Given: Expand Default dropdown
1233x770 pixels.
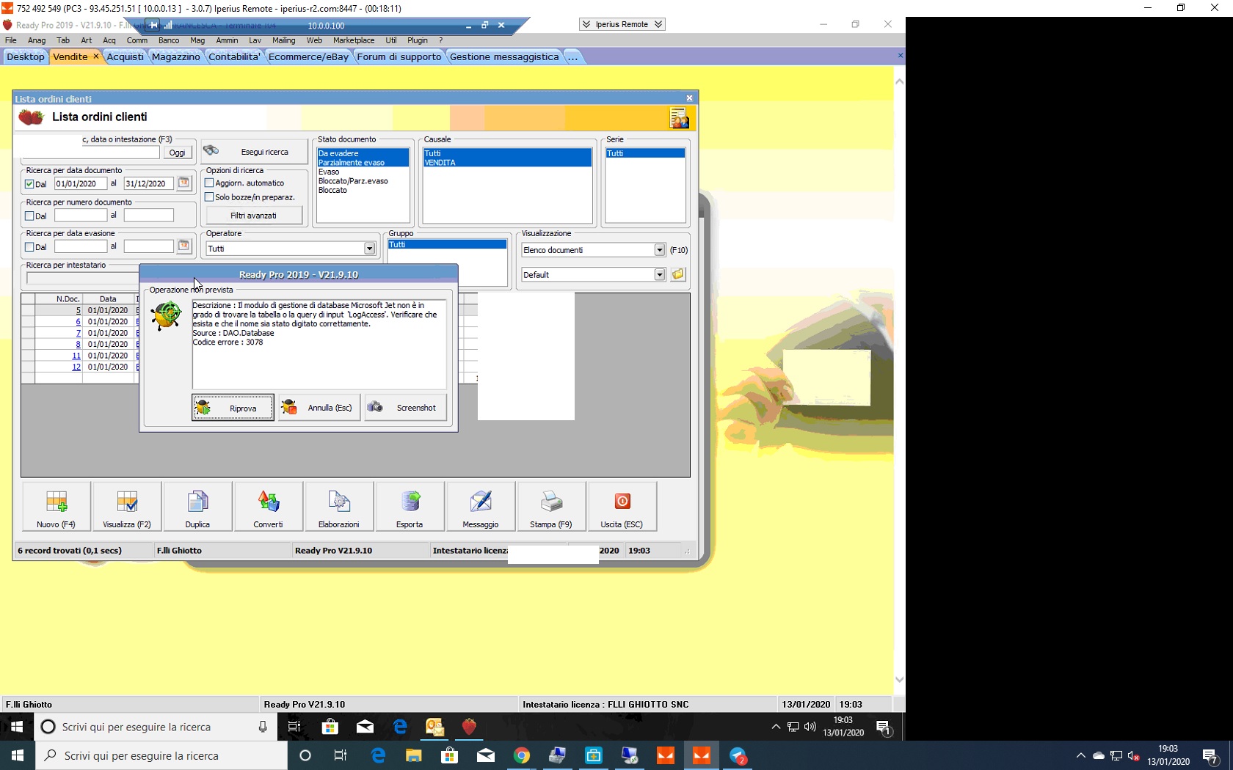Looking at the screenshot, I should 659,274.
